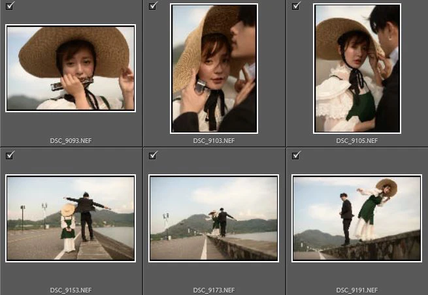Select the DSC_9173 wide landscape thumbnail
The height and width of the screenshot is (295, 428).
pos(214,218)
